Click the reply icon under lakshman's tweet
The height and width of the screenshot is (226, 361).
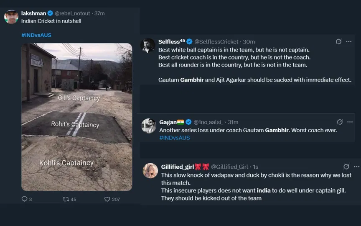24,199
